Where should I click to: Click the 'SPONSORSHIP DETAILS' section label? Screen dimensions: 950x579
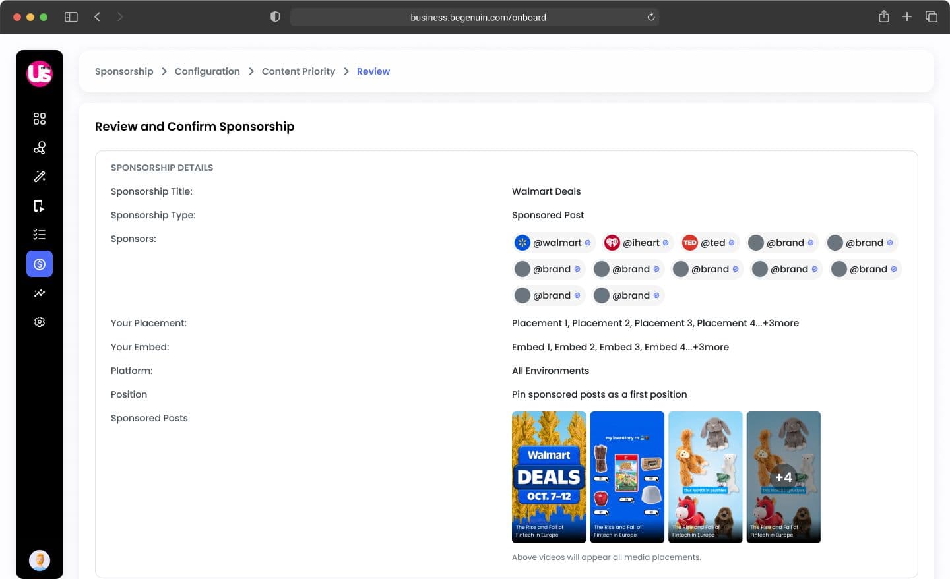[x=162, y=168]
